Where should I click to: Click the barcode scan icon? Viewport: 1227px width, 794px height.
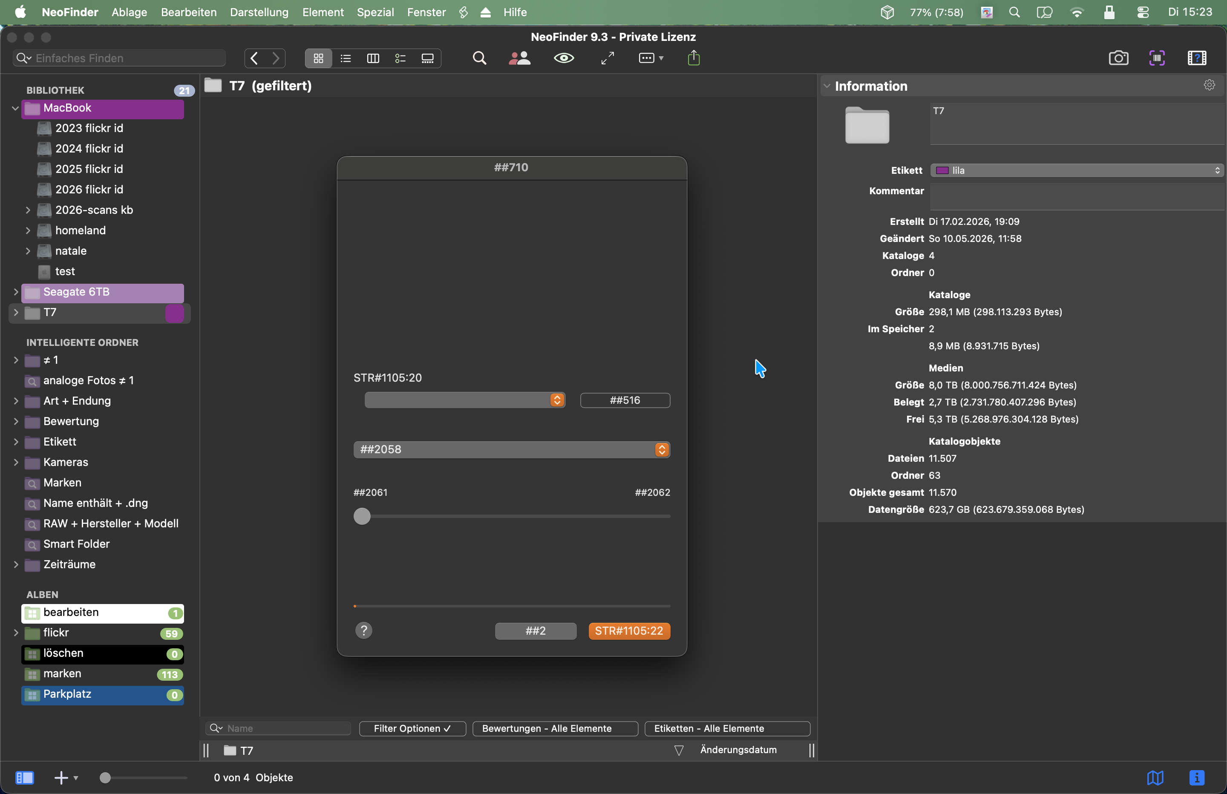[1158, 58]
